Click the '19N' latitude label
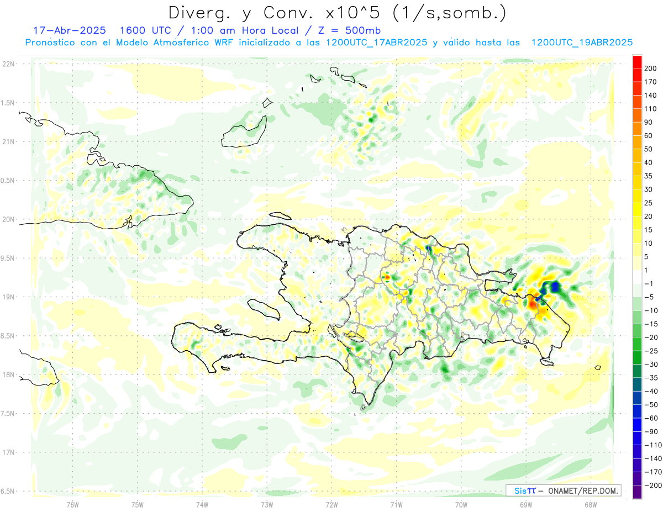The height and width of the screenshot is (512, 663). pos(8,297)
